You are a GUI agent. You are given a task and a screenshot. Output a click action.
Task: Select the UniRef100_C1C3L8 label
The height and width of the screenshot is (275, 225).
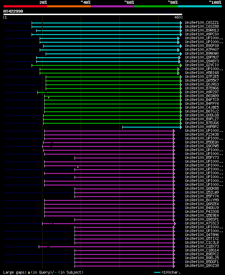(202, 243)
